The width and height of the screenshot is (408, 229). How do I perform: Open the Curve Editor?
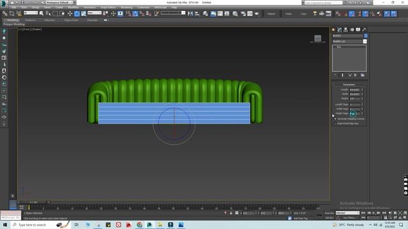[x=220, y=13]
